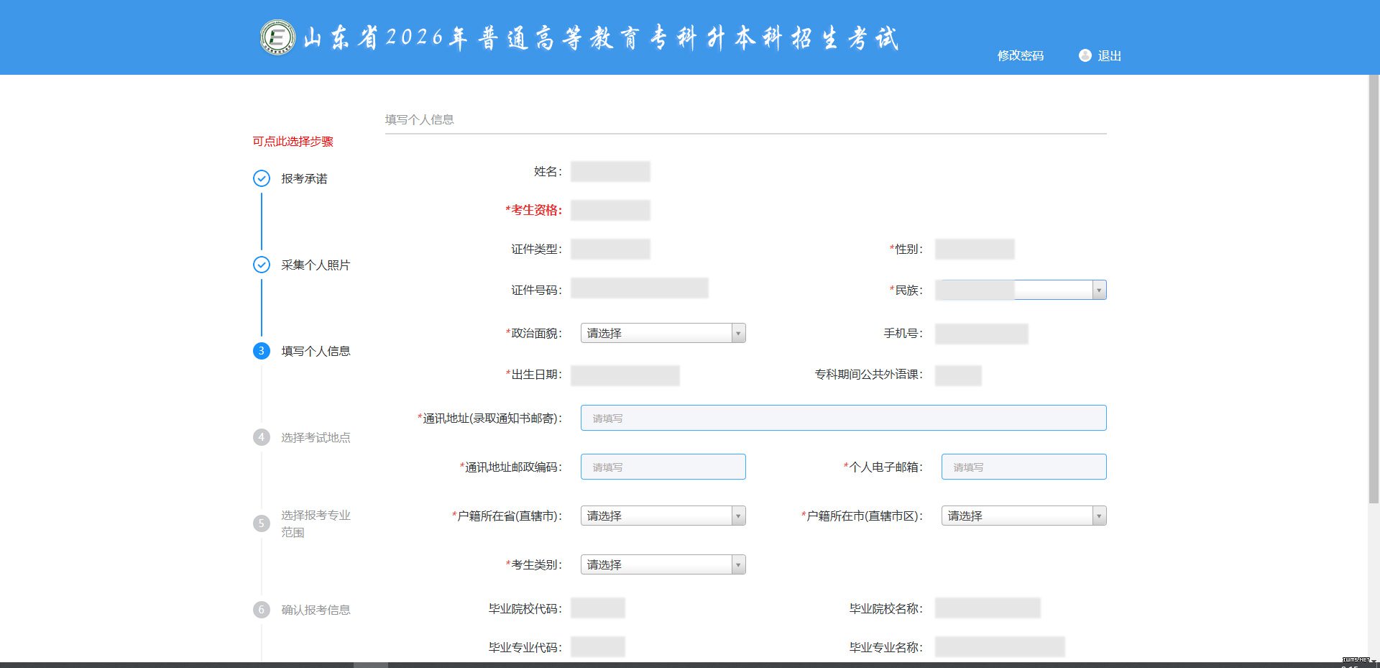Screen dimensions: 1380x668
Task: Select the 采集个人照片 step checkmark icon
Action: 262,265
